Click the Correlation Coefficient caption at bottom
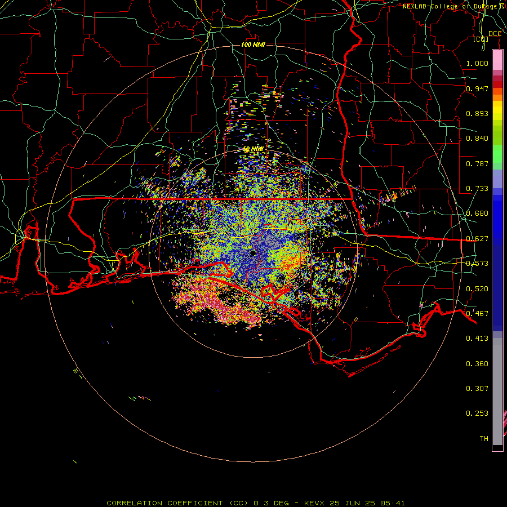Screen dimensions: 507x507 (256, 503)
